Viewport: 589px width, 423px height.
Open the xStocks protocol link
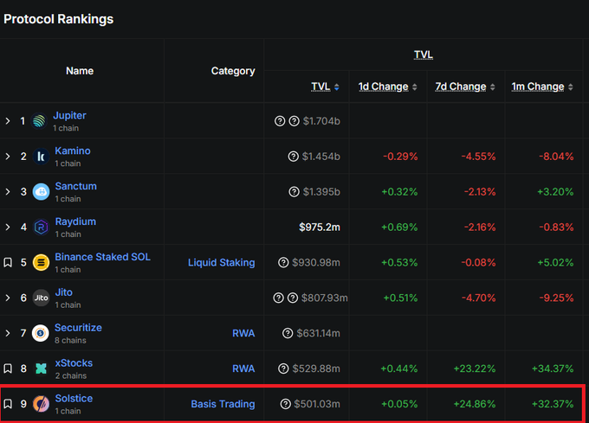click(x=74, y=363)
